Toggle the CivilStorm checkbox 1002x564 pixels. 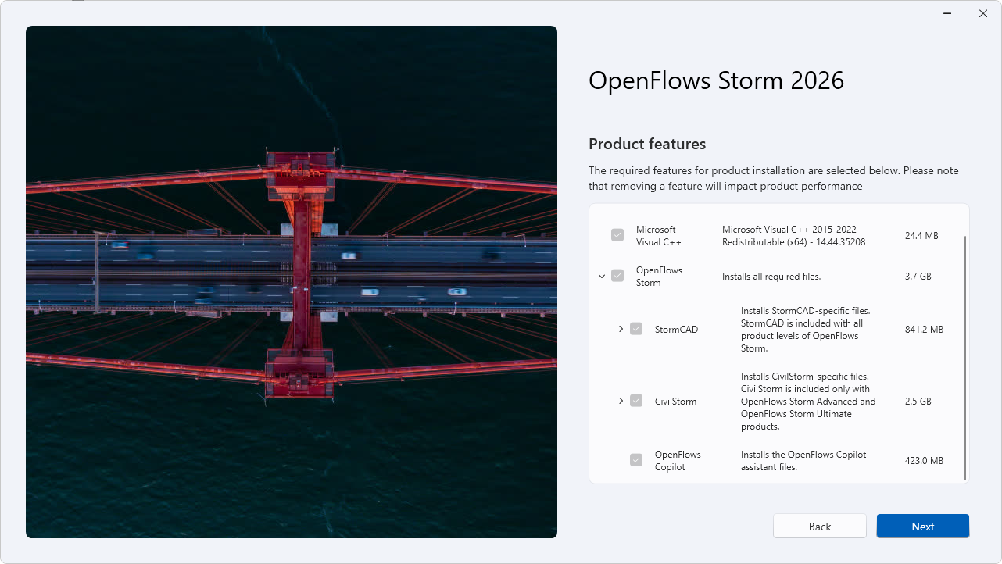pyautogui.click(x=636, y=401)
